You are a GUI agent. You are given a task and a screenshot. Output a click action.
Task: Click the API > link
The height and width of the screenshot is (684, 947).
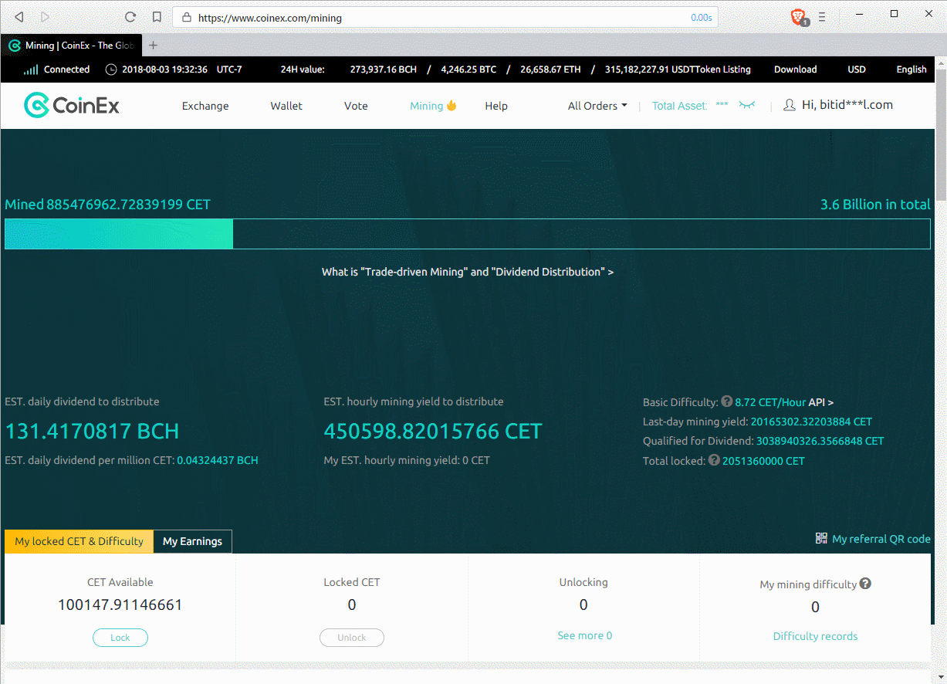(821, 402)
